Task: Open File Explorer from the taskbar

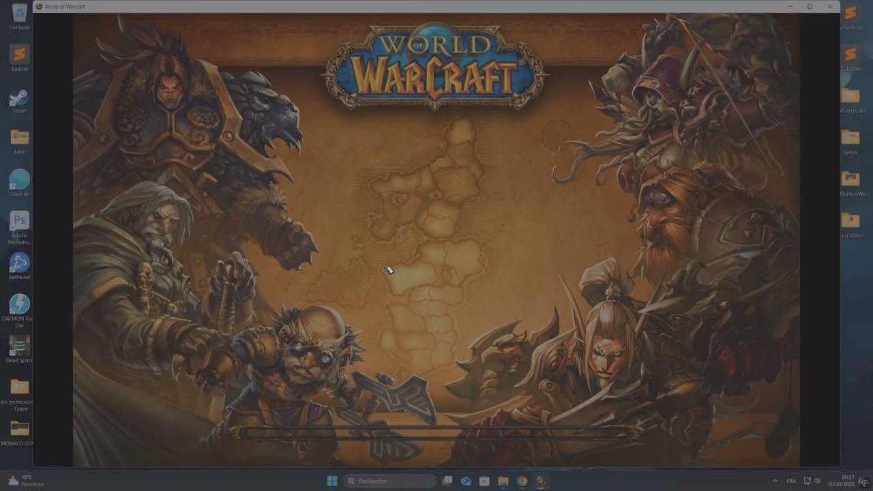Action: coord(503,481)
